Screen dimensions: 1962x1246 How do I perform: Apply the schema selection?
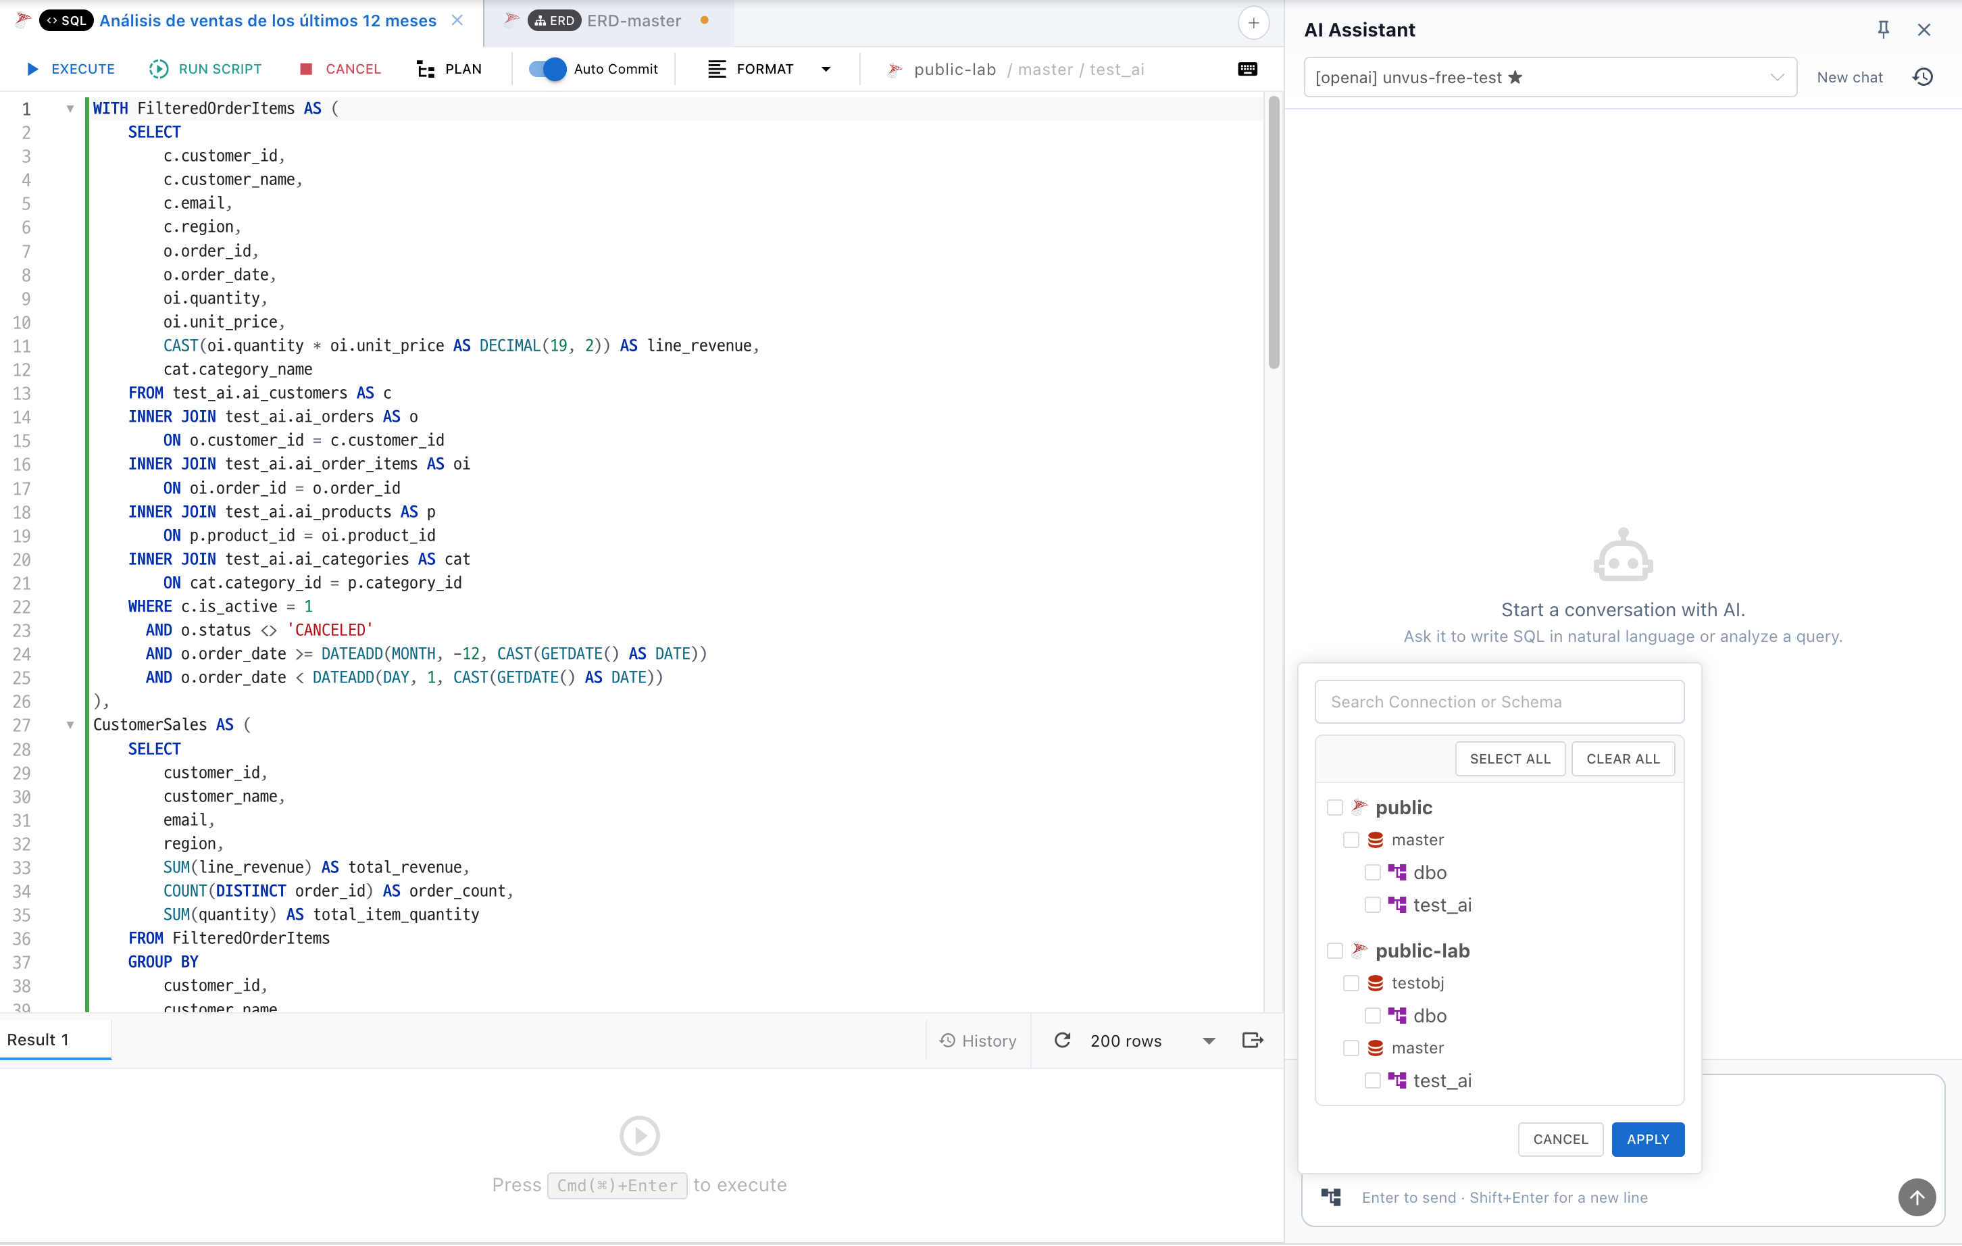[x=1647, y=1139]
